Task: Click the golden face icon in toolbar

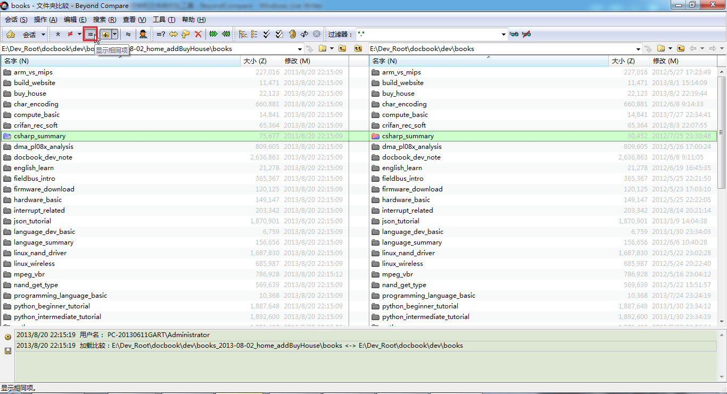Action: point(292,35)
